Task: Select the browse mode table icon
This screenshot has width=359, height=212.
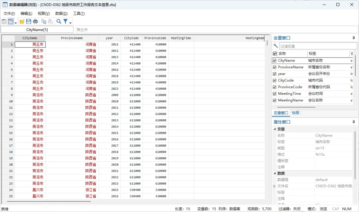Action: [x=11, y=22]
